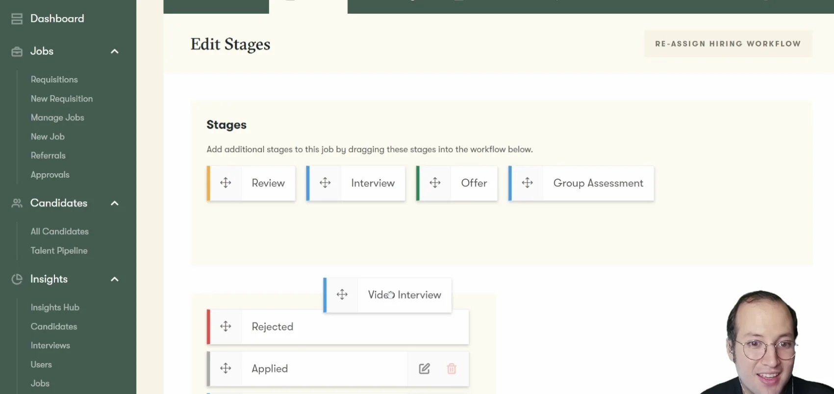Select New Job in sidebar
Image resolution: width=834 pixels, height=394 pixels.
(48, 137)
